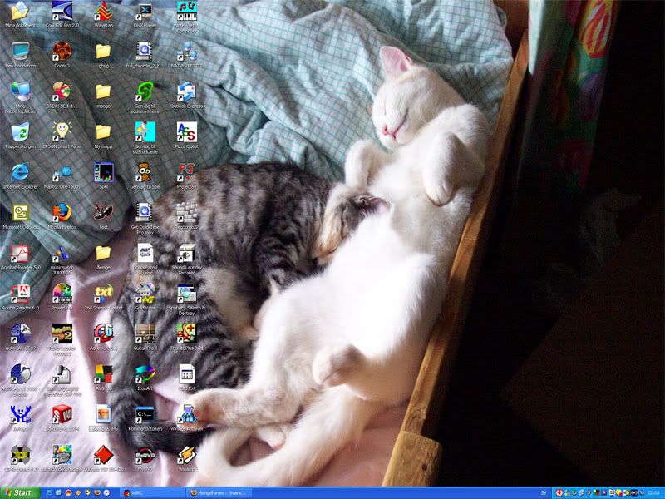Open the Maxtor OneTouch shortcut
665x499 pixels.
62,172
